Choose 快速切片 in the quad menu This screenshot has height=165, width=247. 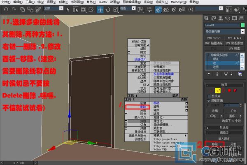(140, 60)
